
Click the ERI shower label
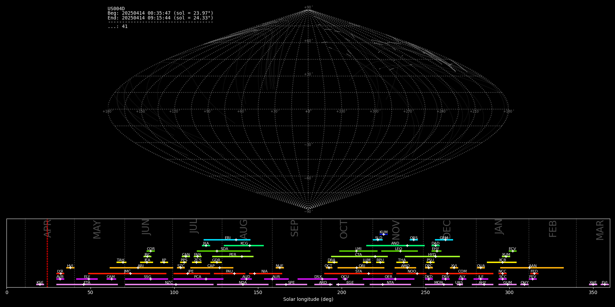point(228,238)
